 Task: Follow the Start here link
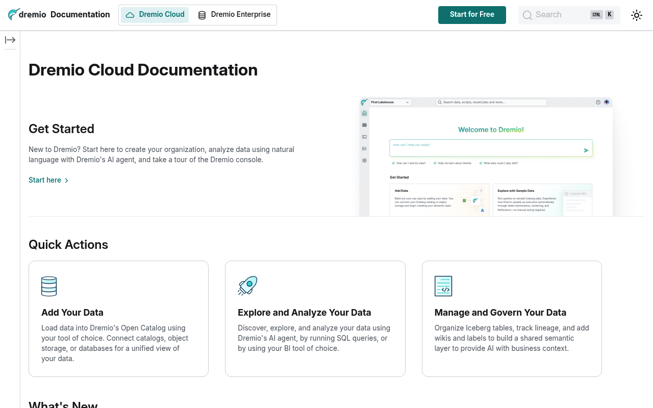coord(45,180)
